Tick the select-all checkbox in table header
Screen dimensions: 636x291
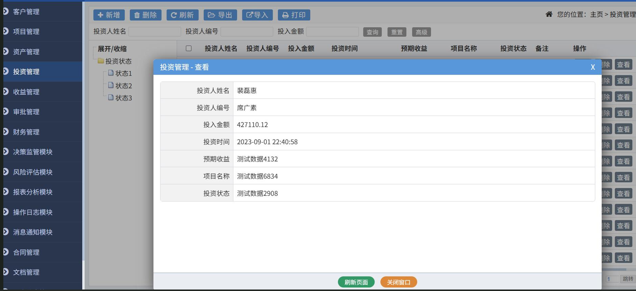(x=189, y=48)
